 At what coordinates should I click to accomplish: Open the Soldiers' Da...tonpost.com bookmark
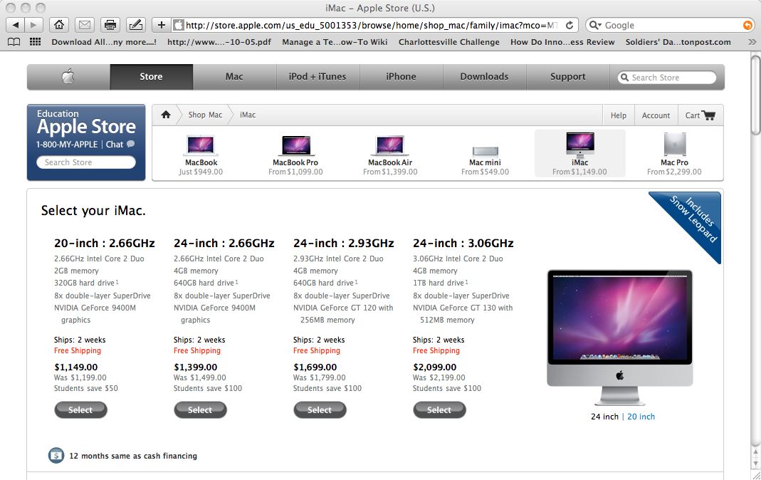[678, 42]
